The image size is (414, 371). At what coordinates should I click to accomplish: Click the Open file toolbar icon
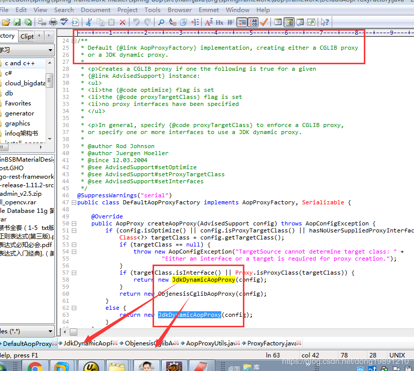[x=6, y=22]
